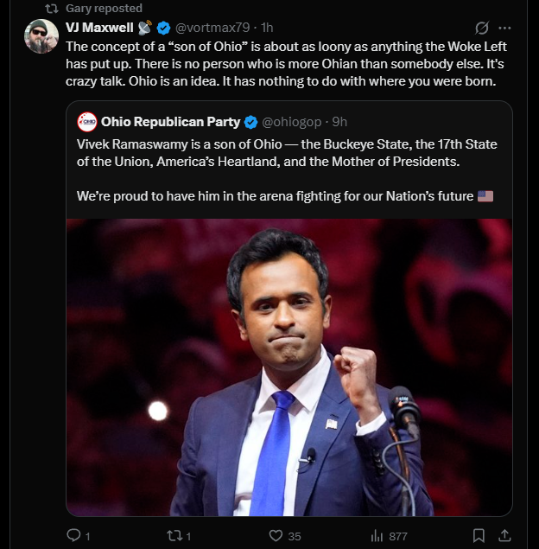Share the post via the upload arrow icon
This screenshot has height=549, width=539.
point(506,536)
